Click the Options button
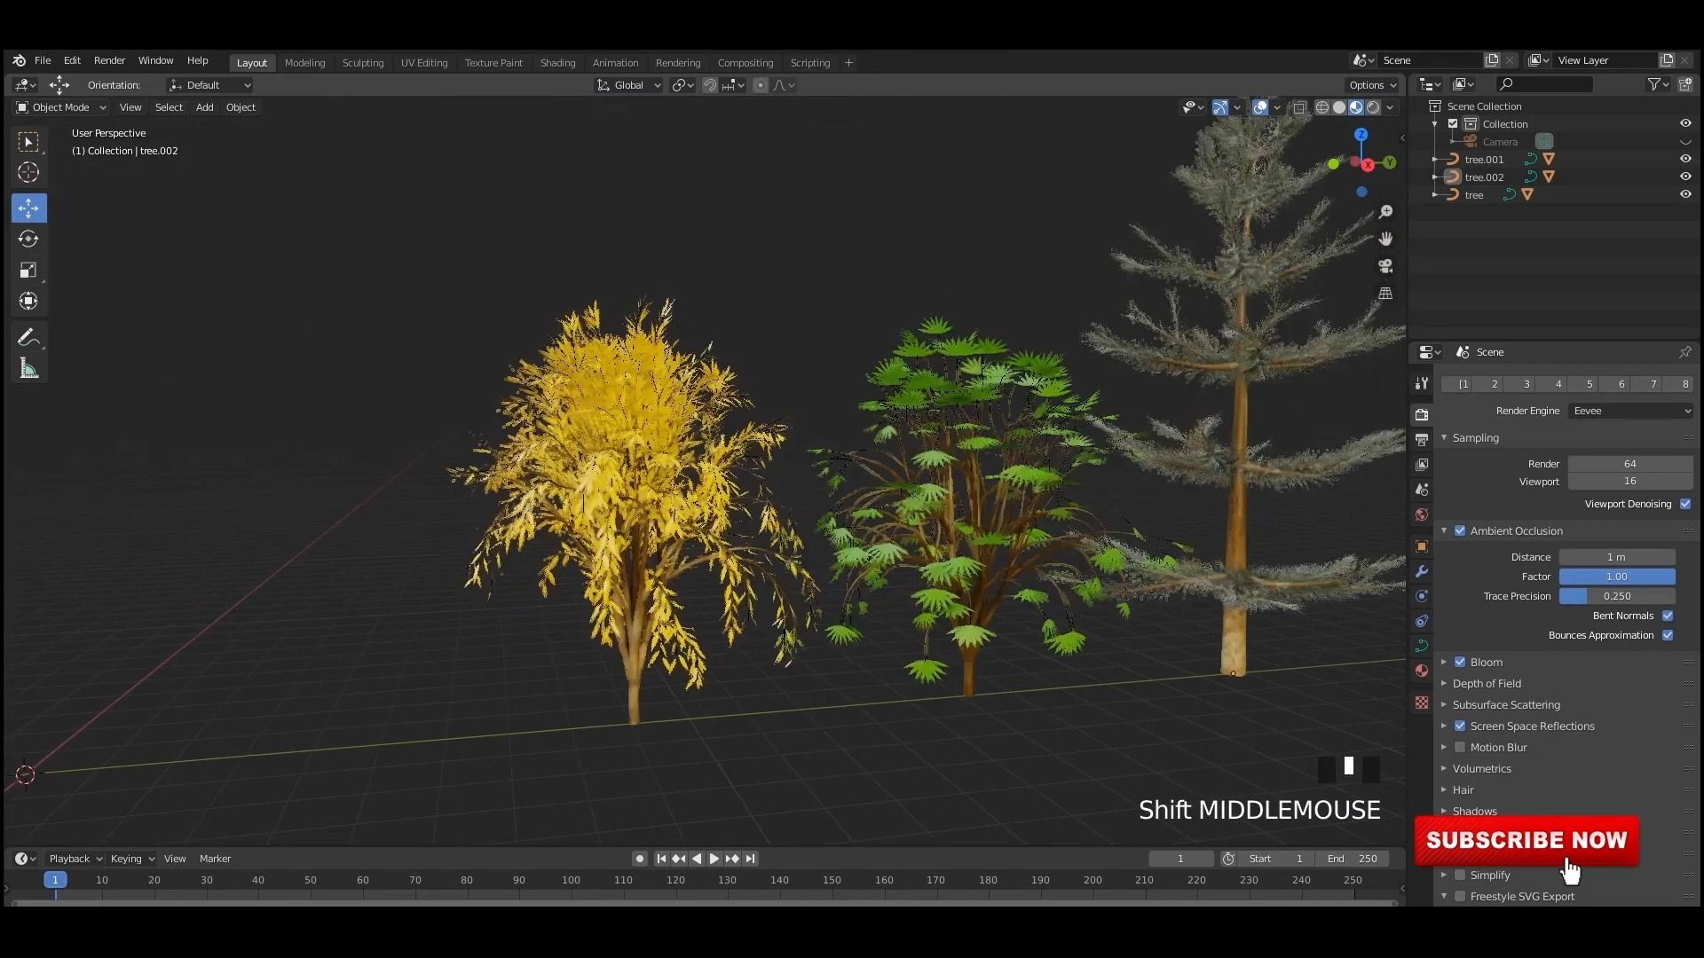The height and width of the screenshot is (958, 1704). click(1372, 85)
